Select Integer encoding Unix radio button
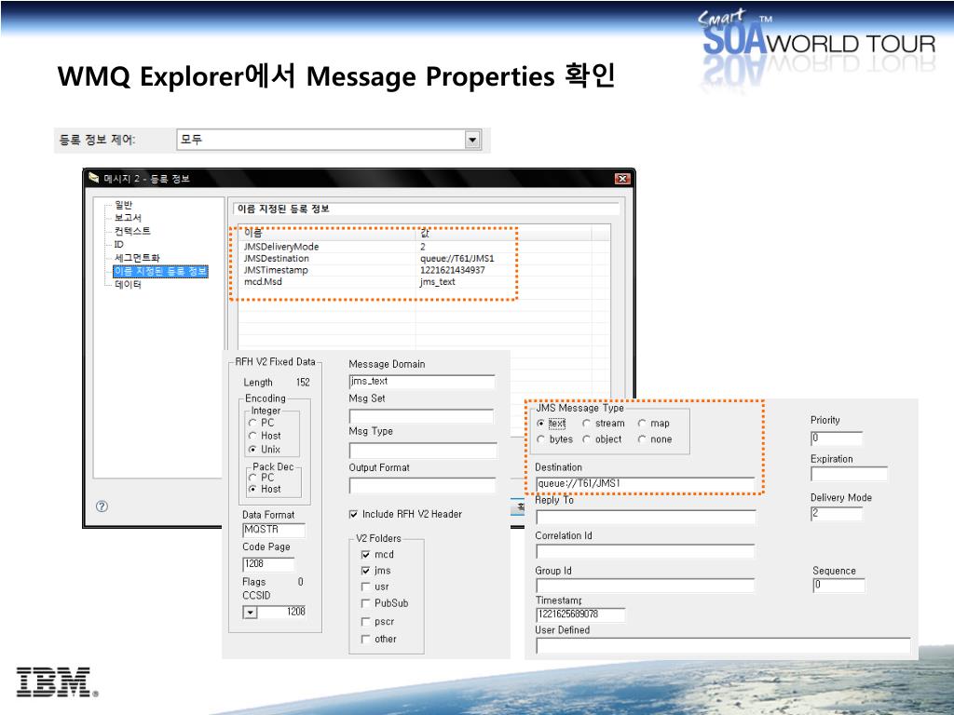The image size is (954, 715). 252,450
